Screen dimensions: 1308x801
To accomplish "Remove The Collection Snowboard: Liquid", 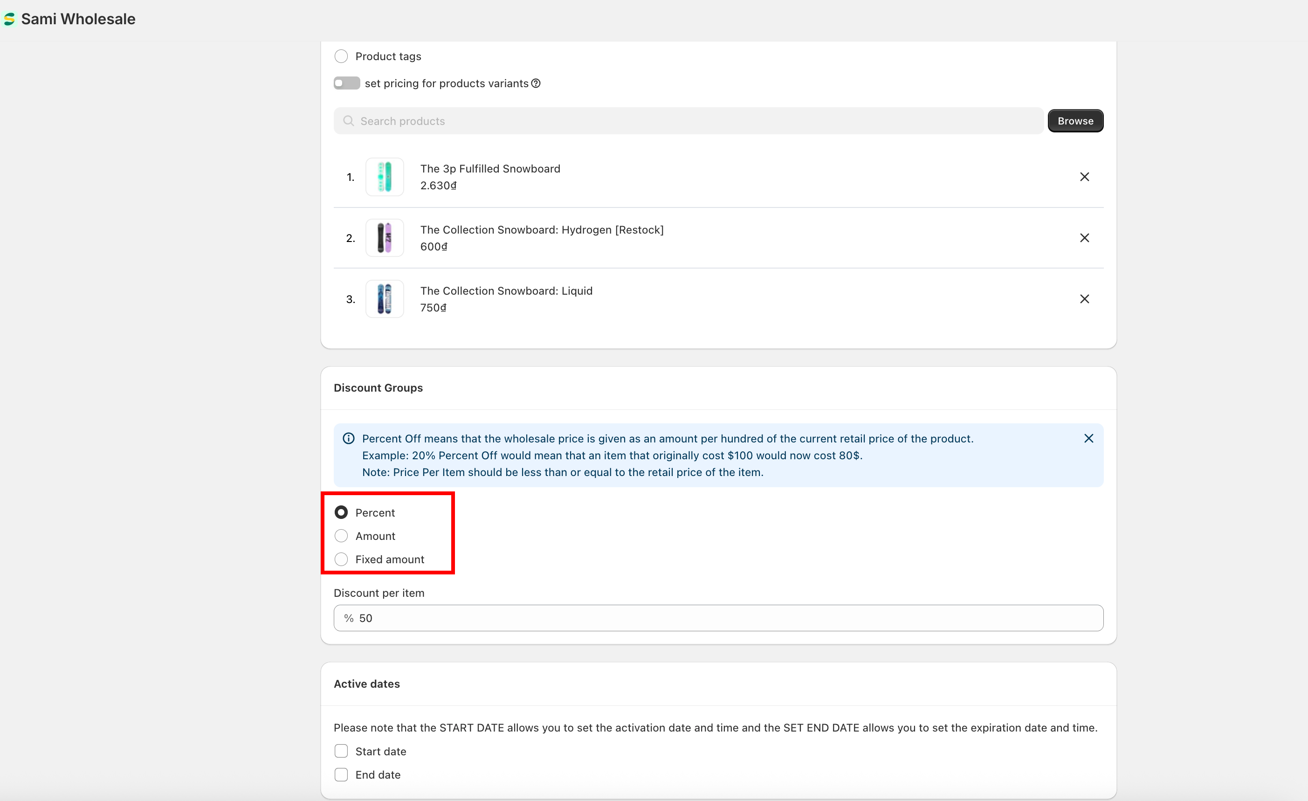I will tap(1084, 299).
